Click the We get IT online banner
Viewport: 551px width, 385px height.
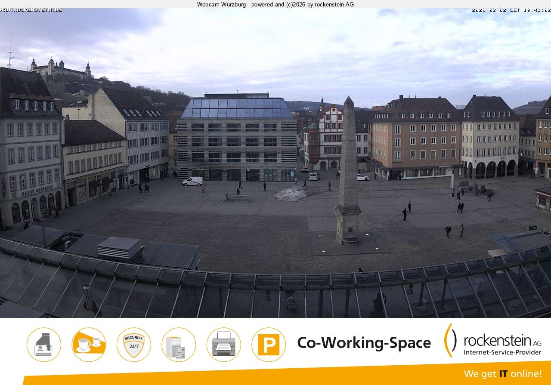504,374
